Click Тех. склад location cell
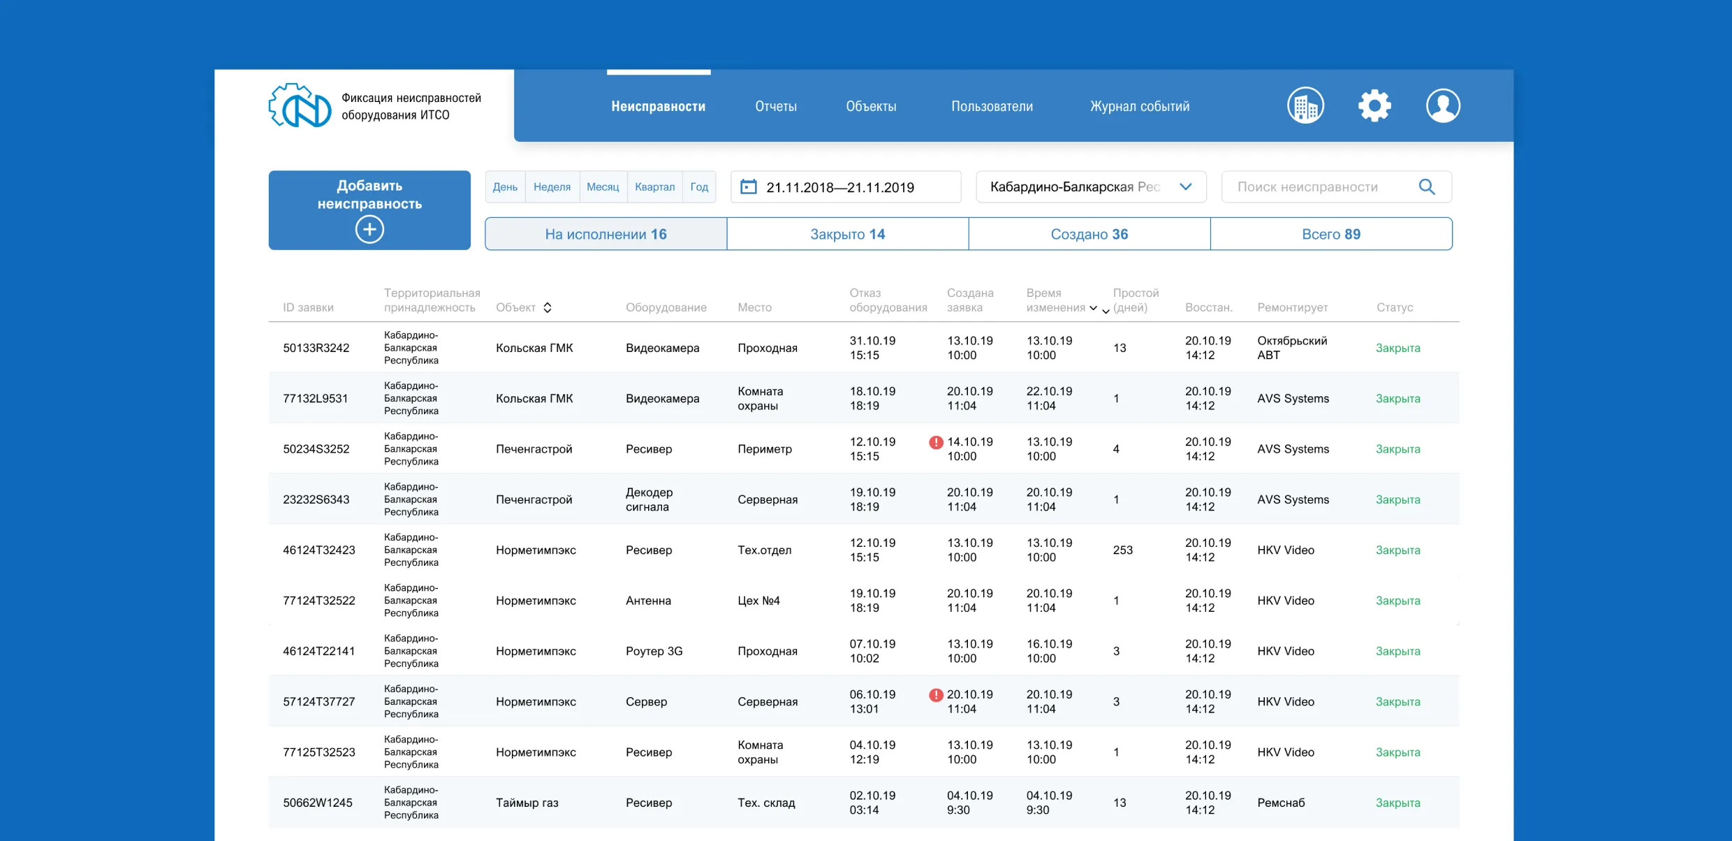Image resolution: width=1732 pixels, height=841 pixels. pyautogui.click(x=766, y=803)
